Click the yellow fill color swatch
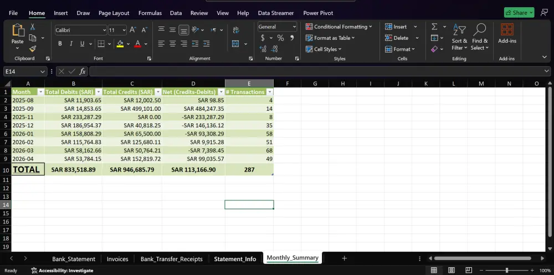This screenshot has height=275, width=554. pos(120,44)
